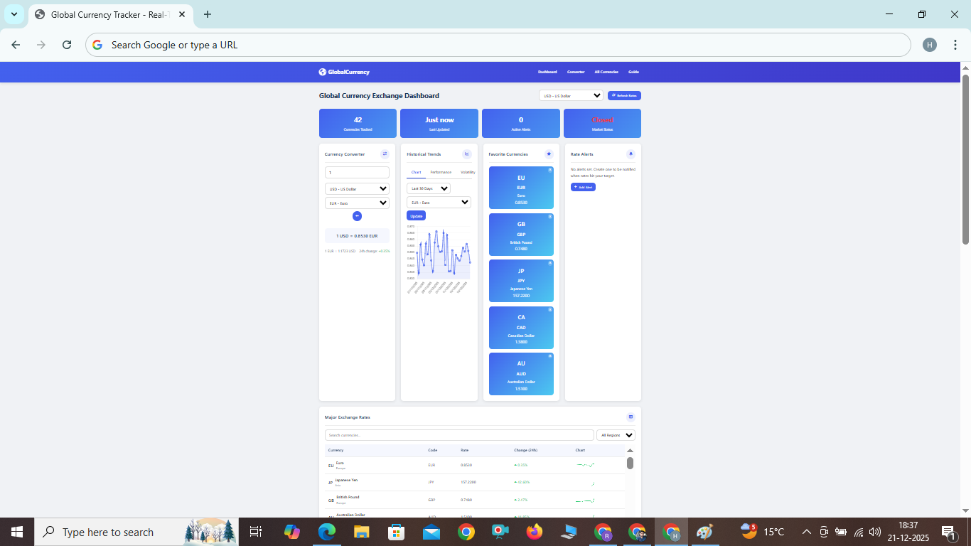971x546 pixels.
Task: Remove the CAD favorite currency card
Action: (x=549, y=310)
